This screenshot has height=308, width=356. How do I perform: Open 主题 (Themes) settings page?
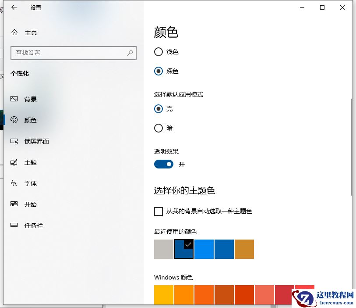30,162
